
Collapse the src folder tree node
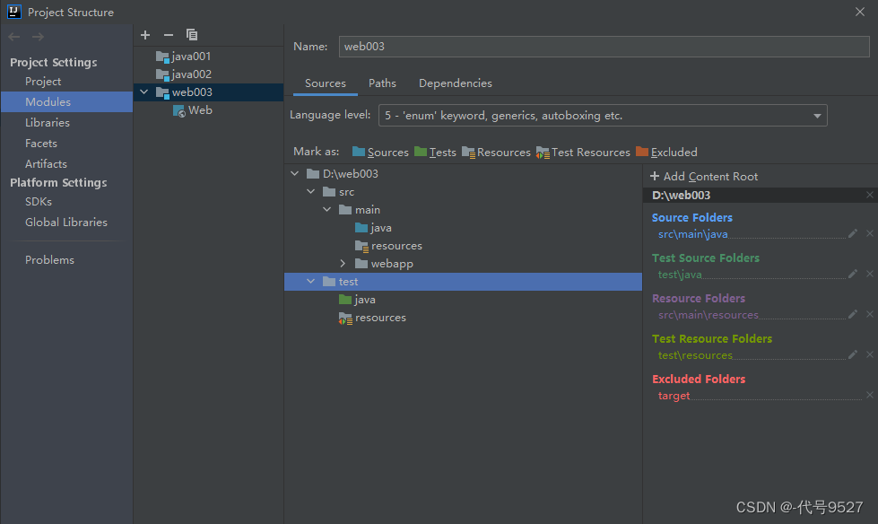[311, 192]
